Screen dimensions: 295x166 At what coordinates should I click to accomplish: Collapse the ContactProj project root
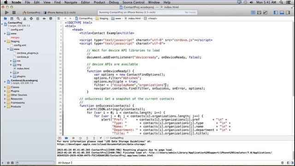[2, 24]
